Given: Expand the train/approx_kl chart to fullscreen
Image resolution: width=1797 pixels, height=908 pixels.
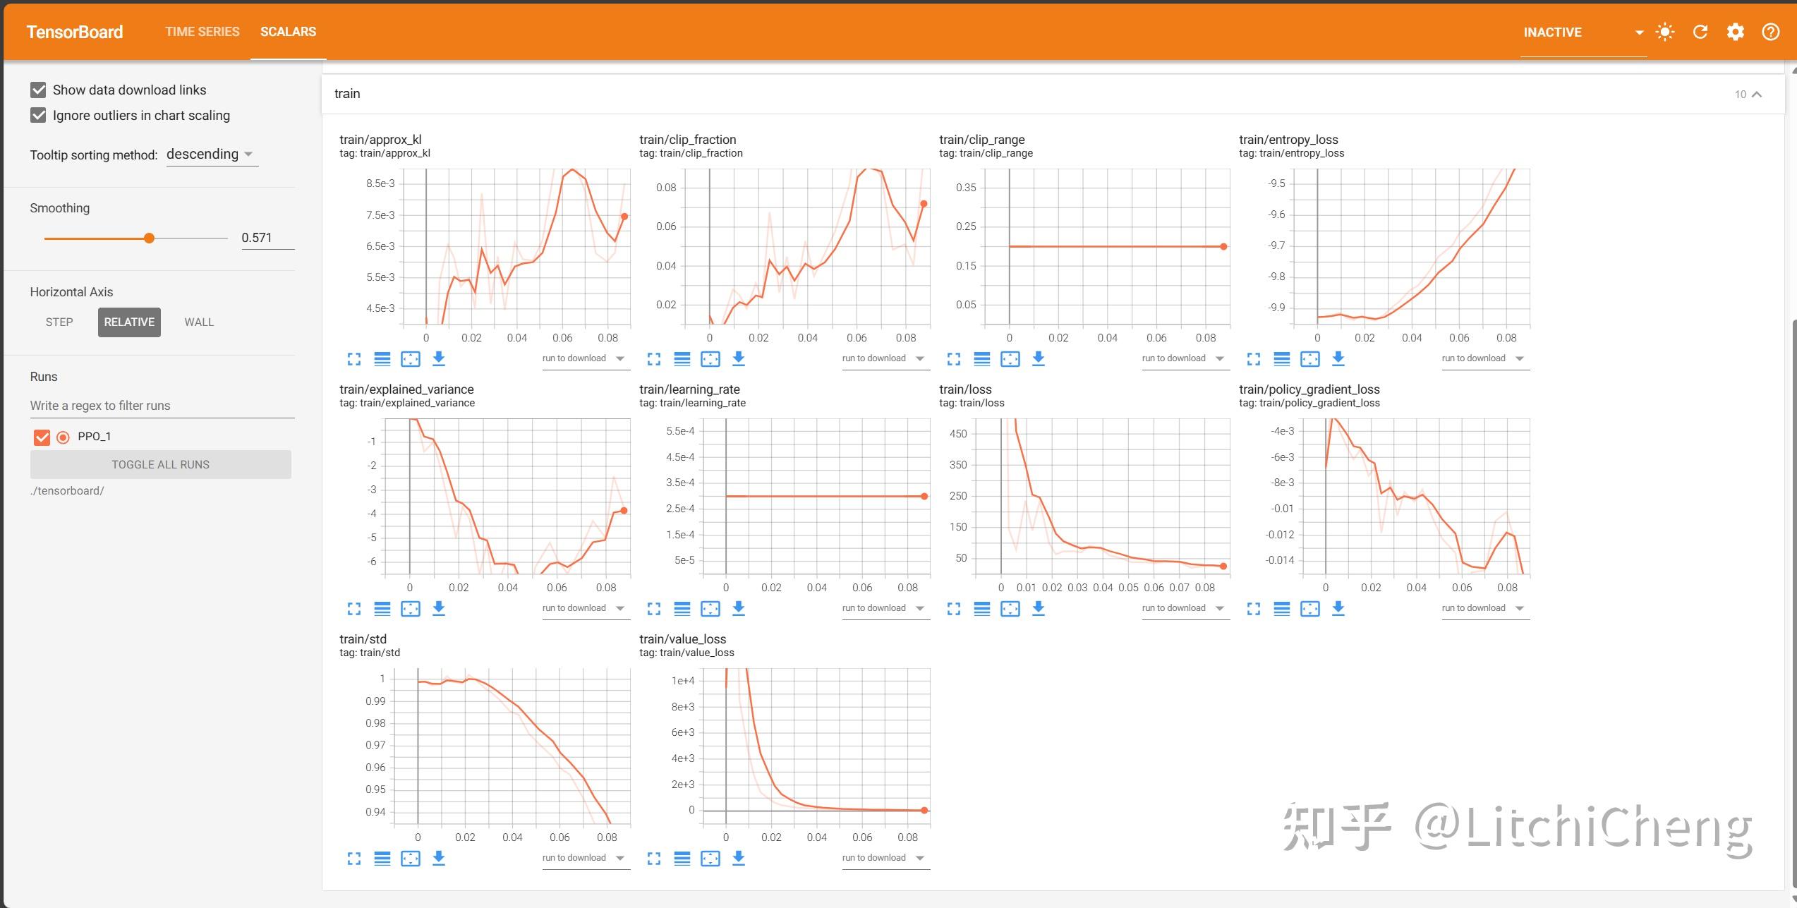Looking at the screenshot, I should click(354, 359).
